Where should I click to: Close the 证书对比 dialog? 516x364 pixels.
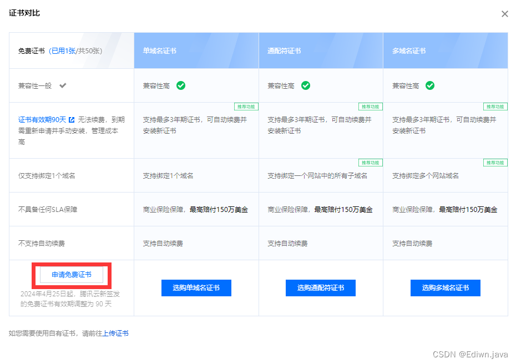(504, 14)
